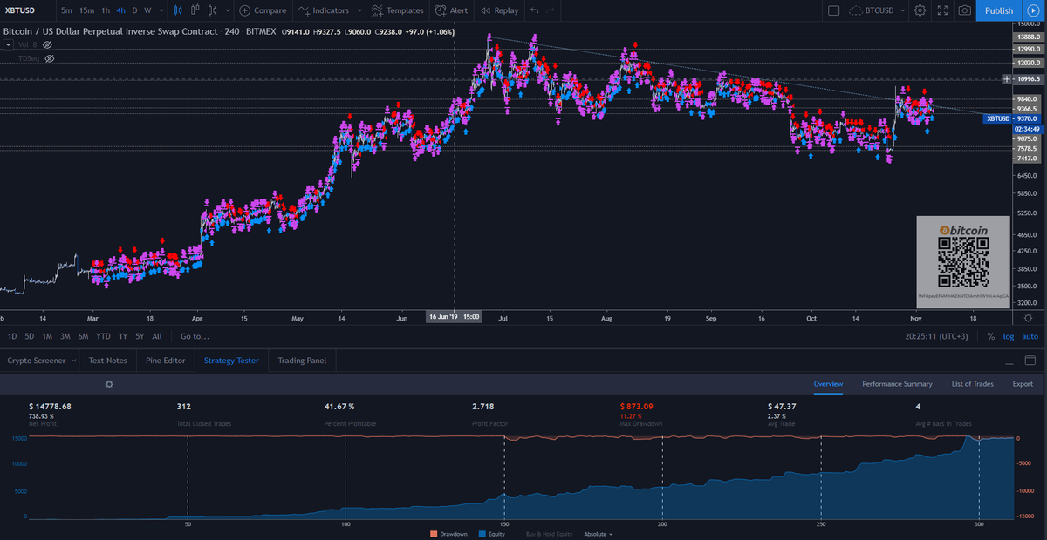Click the play button beside Publish

[x=1031, y=10]
